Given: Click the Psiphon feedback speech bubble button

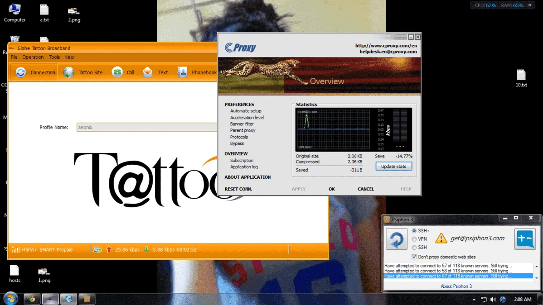Looking at the screenshot, I should [x=525, y=239].
